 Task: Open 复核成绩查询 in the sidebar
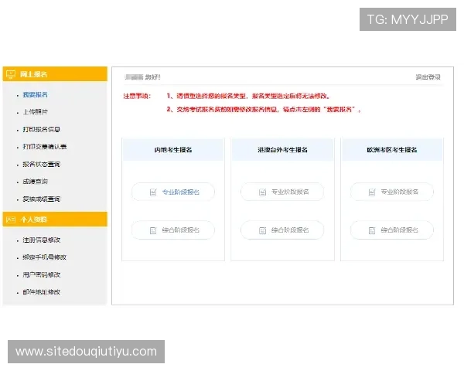42,199
